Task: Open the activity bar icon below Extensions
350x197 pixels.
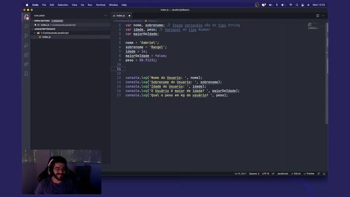Action: pos(26,65)
